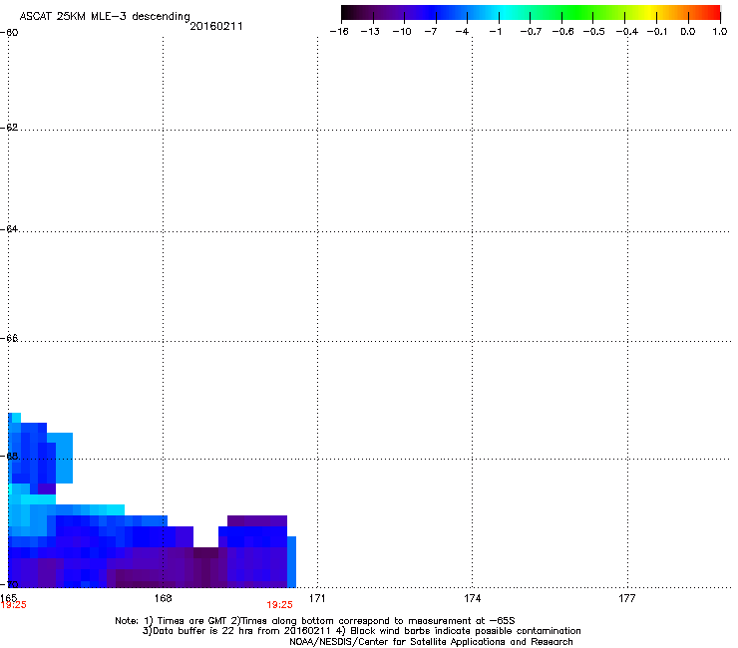Screen dimensions: 738x648
Task: Click the latitude label -70
Action: (x=9, y=584)
